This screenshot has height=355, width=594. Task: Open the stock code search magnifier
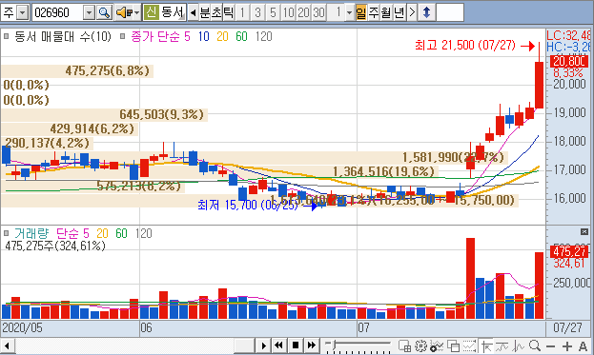click(104, 12)
